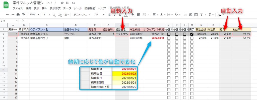Open the 拡張機能 menu
The image size is (257, 100).
90,8
